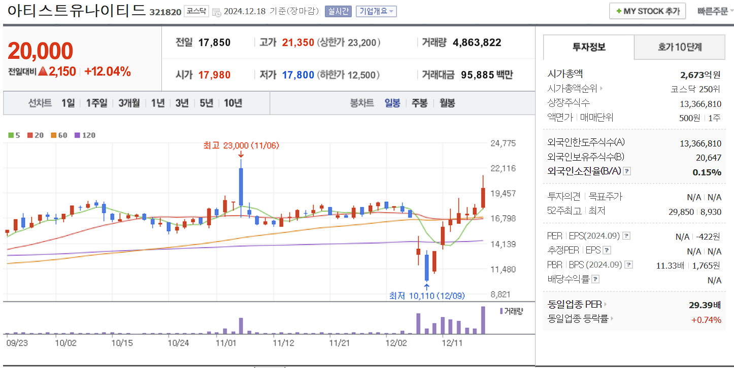Screen dimensions: 734x368
Task: Show the 월봉 candlestick chart
Action: [x=447, y=103]
